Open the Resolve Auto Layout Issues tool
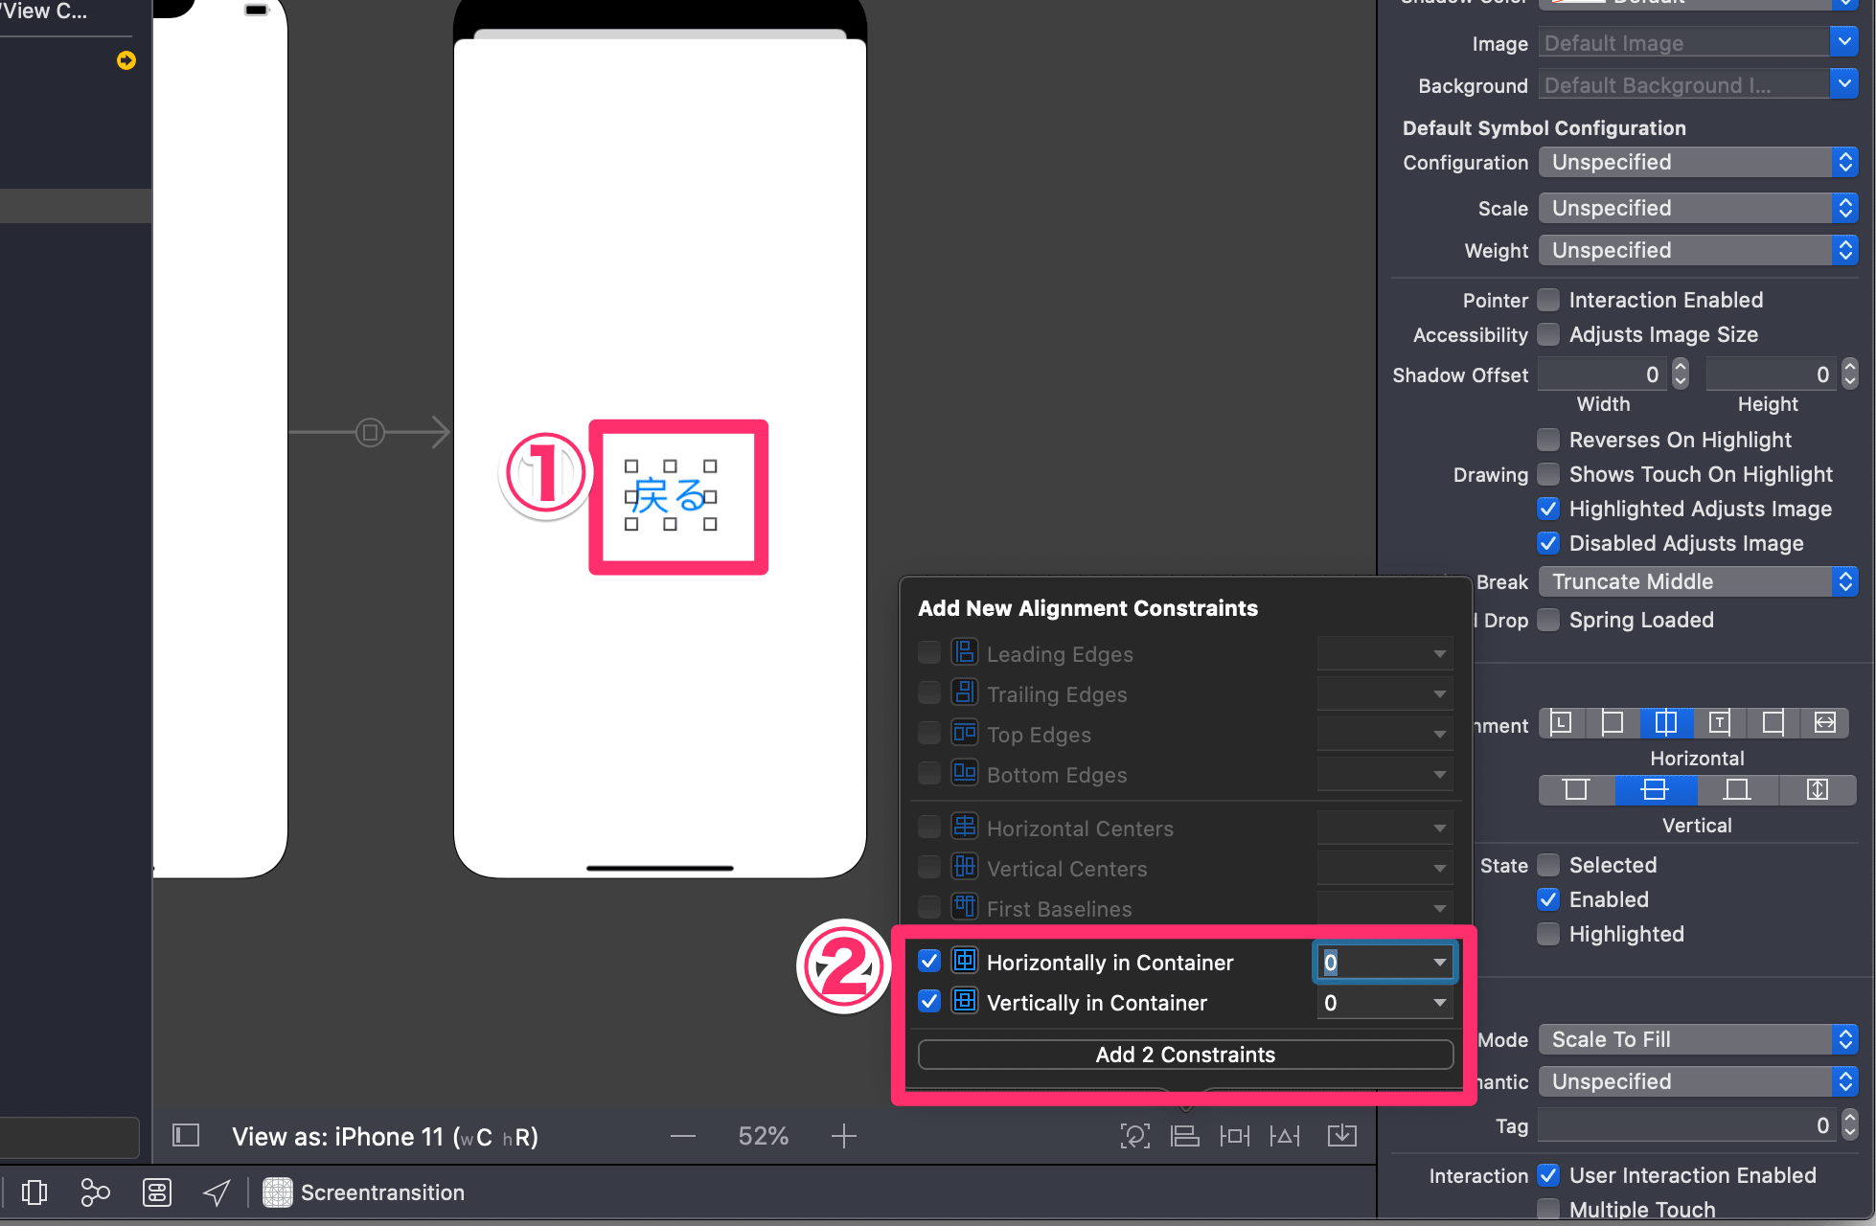The width and height of the screenshot is (1876, 1226). coord(1285,1136)
